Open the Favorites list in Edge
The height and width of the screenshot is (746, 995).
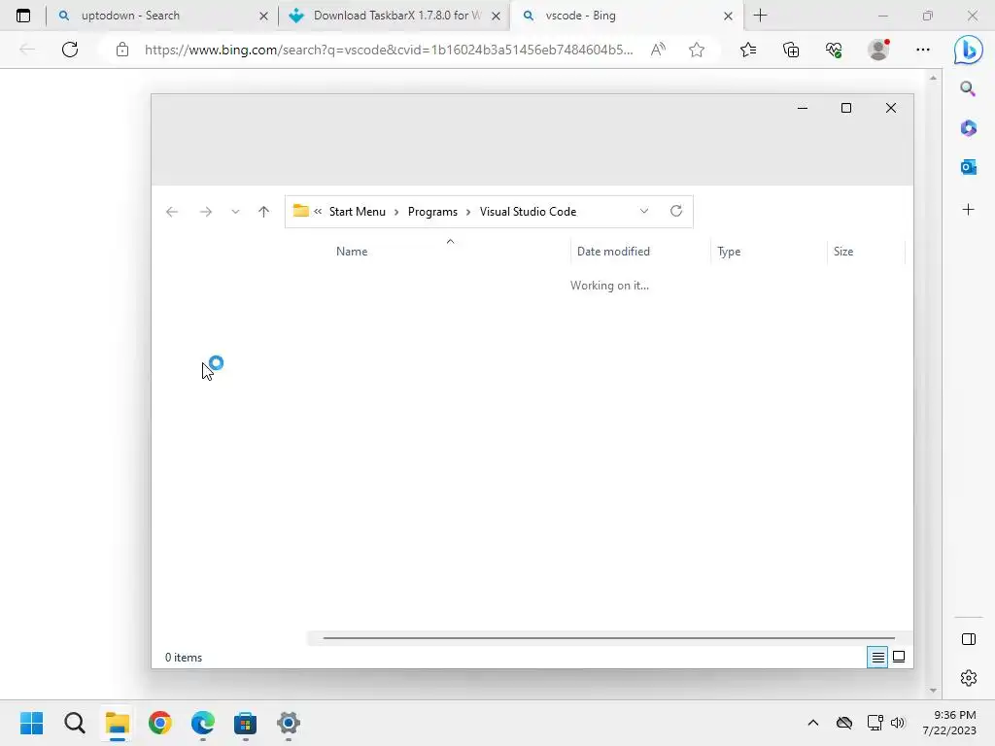coord(748,50)
